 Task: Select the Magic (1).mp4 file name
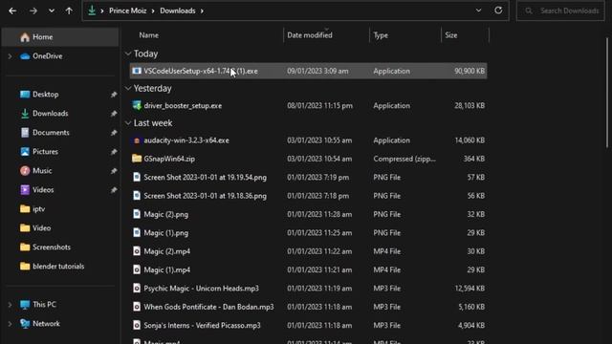click(167, 269)
